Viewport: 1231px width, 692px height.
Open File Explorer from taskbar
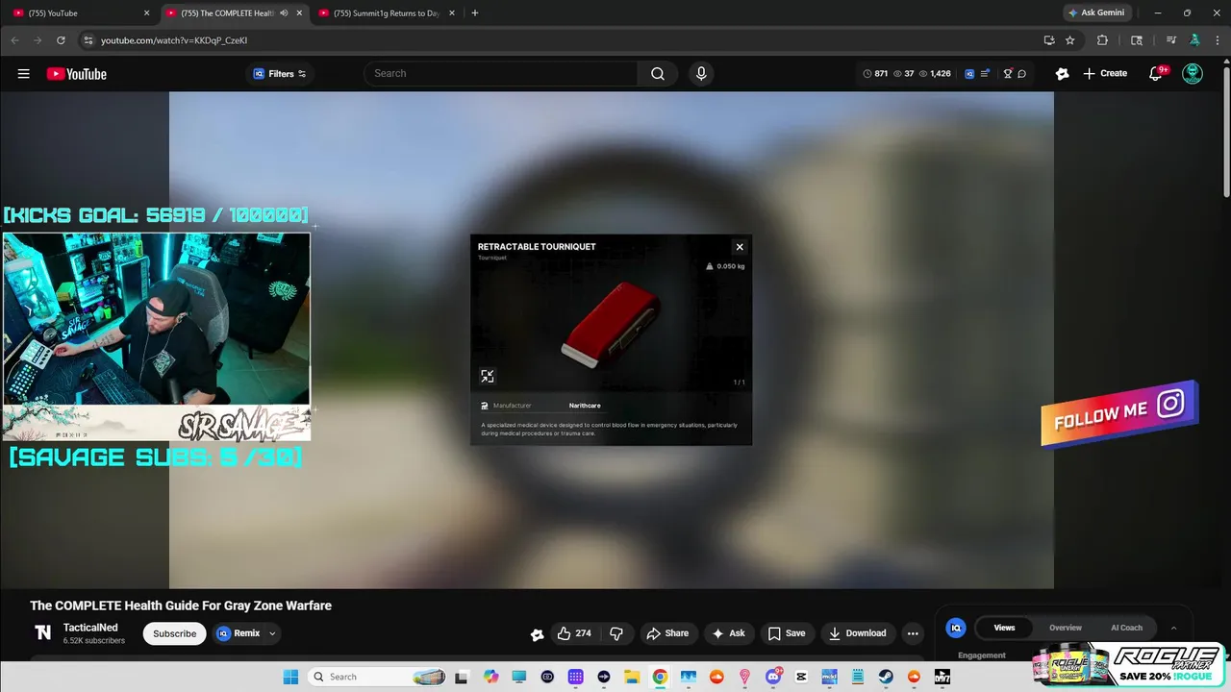click(632, 677)
